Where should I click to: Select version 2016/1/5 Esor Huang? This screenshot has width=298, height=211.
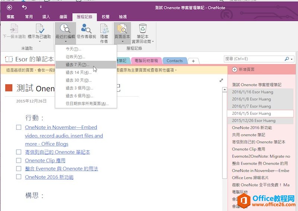[x=260, y=113]
